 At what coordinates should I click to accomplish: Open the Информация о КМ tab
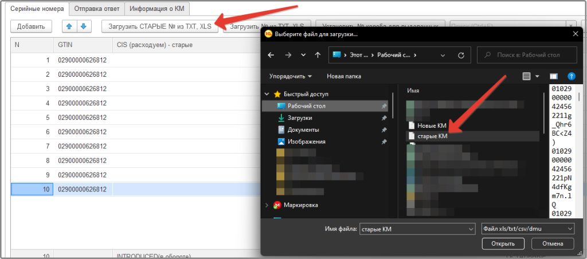[157, 9]
